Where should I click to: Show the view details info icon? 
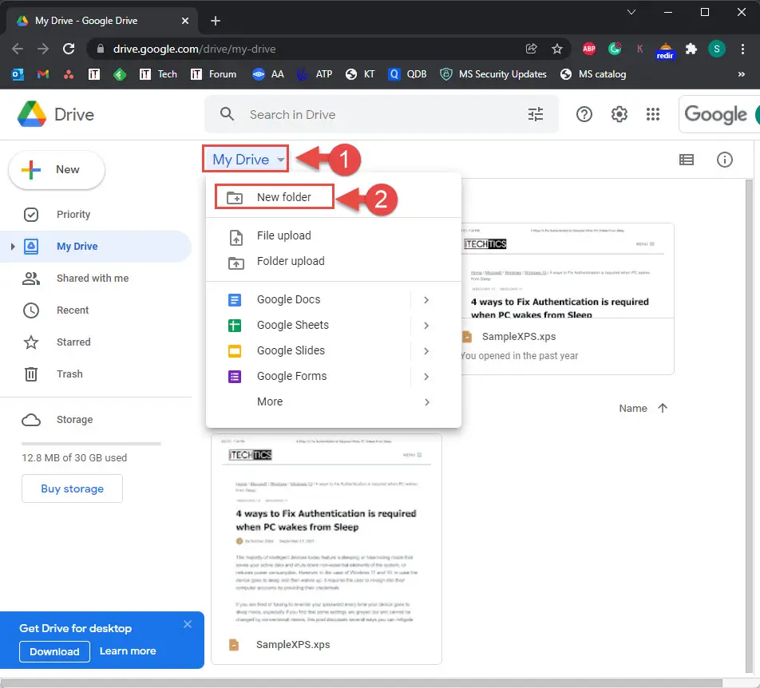[x=725, y=160]
